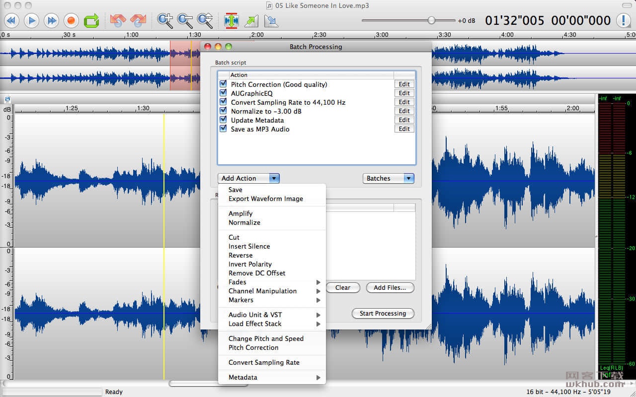Apply fade in with green arrow icon
636x397 pixels.
tap(251, 20)
